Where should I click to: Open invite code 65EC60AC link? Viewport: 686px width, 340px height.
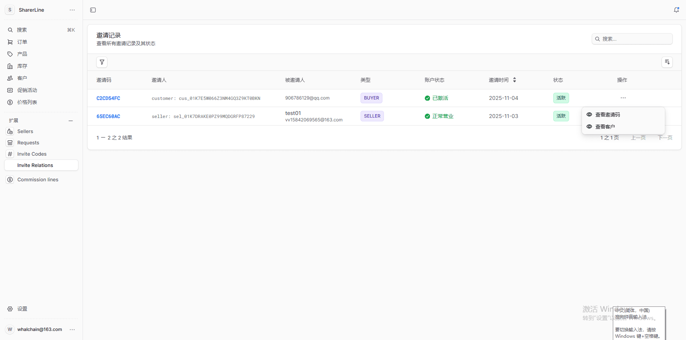pos(108,116)
